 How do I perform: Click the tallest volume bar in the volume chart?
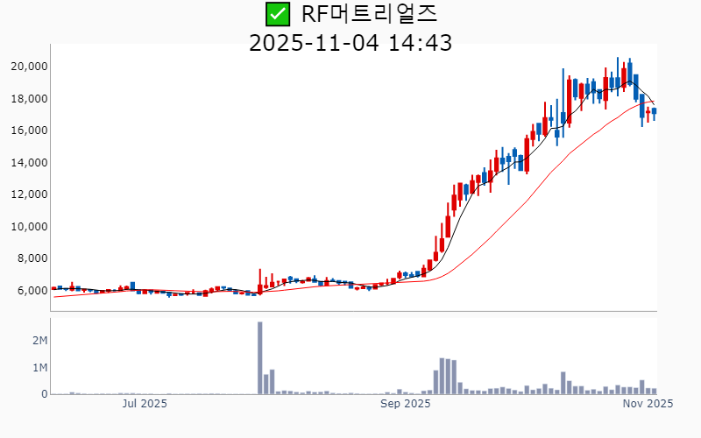point(260,358)
